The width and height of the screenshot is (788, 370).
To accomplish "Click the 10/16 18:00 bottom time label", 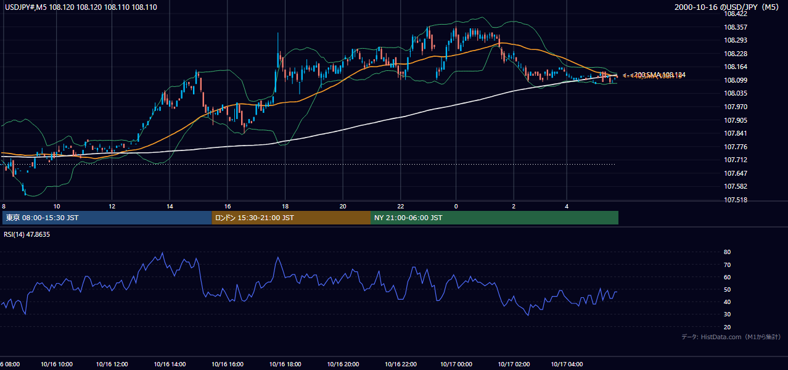I will (x=285, y=364).
